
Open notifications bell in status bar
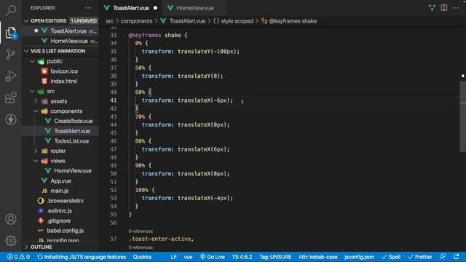click(457, 257)
